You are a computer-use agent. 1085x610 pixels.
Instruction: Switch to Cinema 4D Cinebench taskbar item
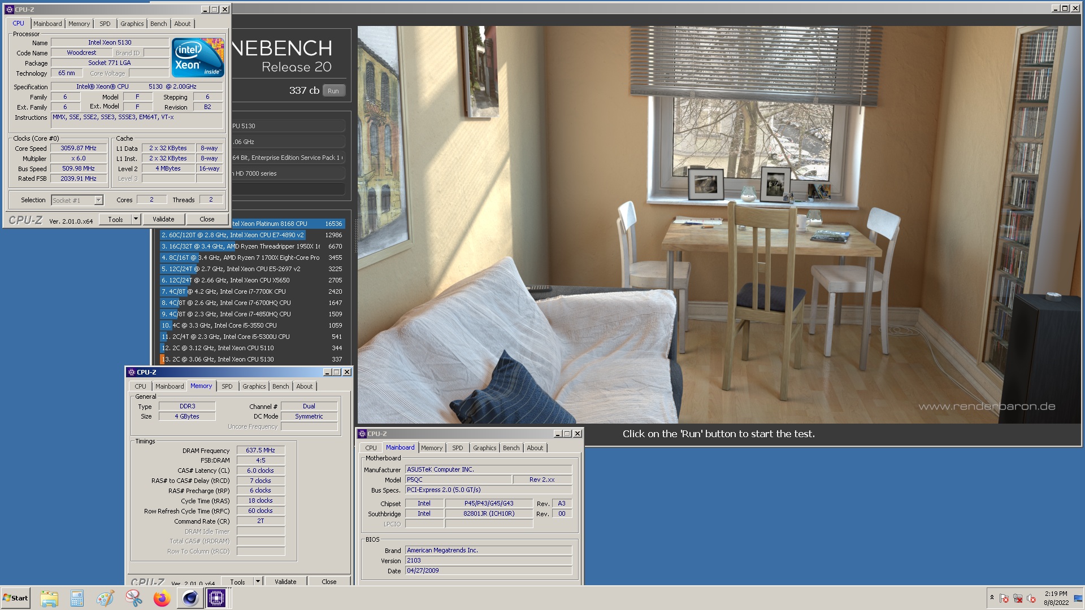(x=189, y=598)
